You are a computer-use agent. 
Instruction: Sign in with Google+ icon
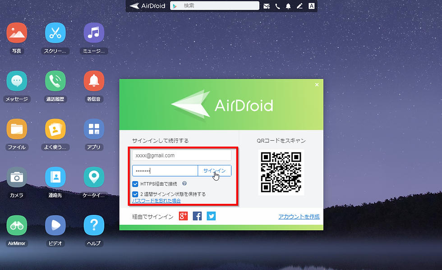click(183, 216)
